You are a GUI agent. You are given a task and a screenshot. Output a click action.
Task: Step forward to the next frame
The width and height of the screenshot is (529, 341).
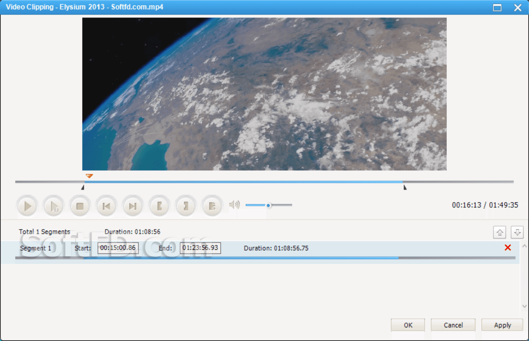133,206
